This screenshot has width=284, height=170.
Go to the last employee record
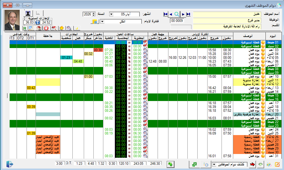tap(188, 14)
